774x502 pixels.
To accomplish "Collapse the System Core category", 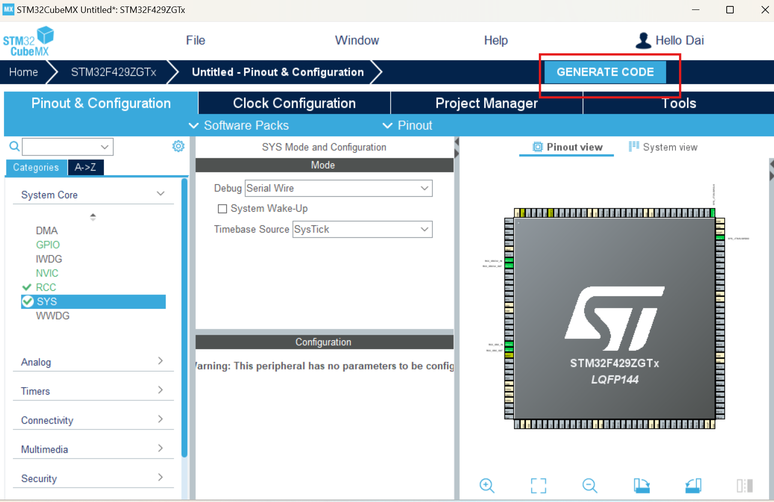I will 161,194.
